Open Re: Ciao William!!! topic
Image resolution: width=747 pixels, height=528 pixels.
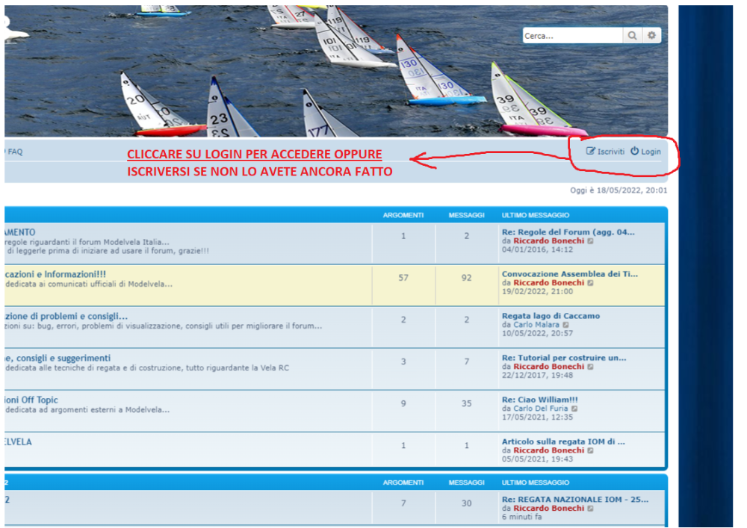(539, 400)
